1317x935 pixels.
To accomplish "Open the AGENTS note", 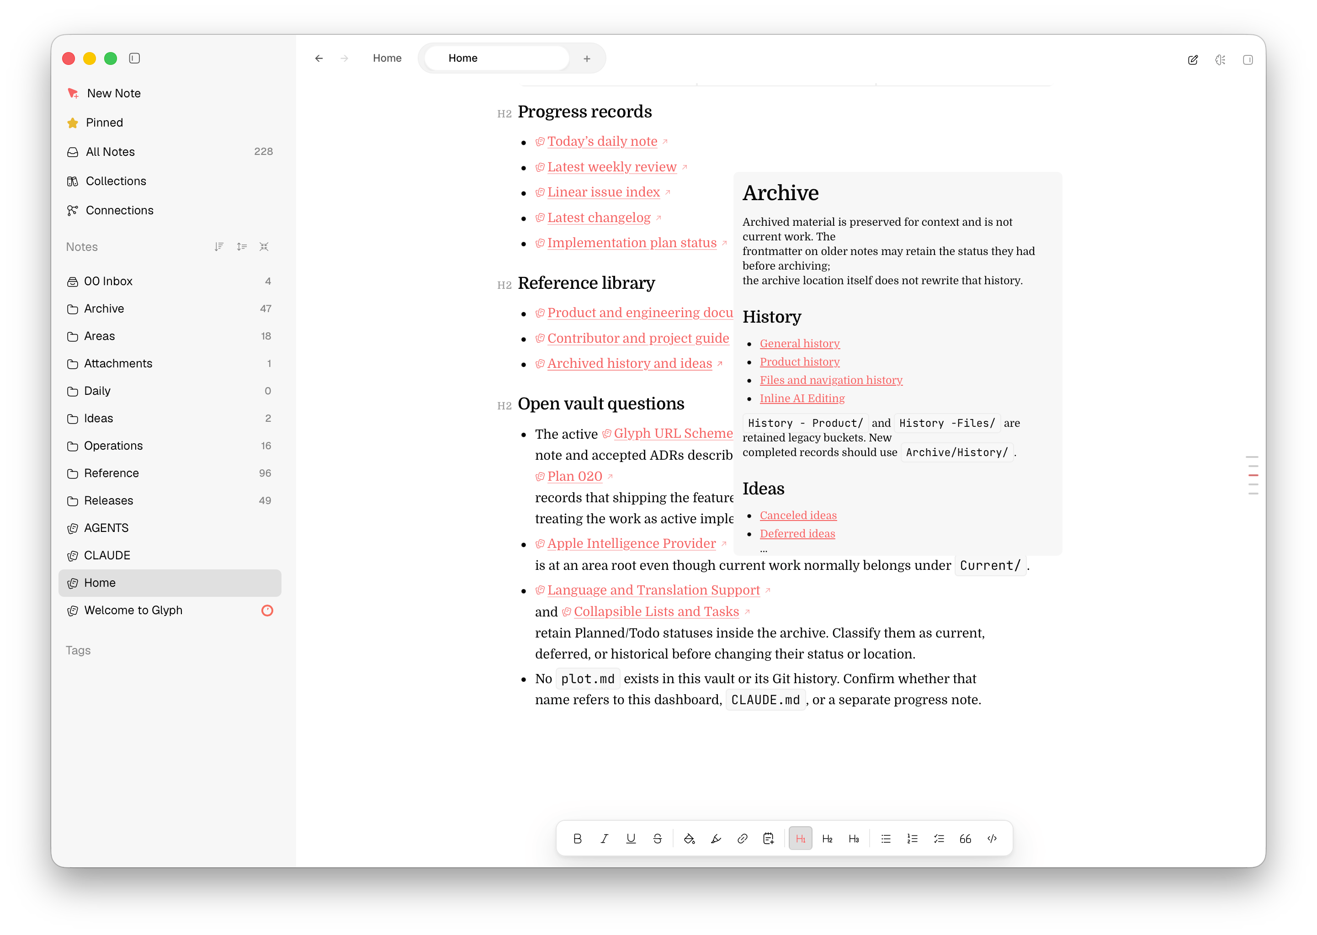I will tap(170, 528).
